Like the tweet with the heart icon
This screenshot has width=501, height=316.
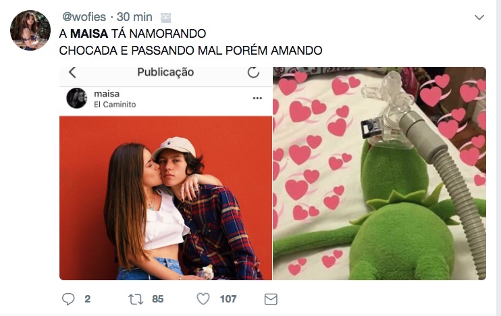(x=203, y=298)
